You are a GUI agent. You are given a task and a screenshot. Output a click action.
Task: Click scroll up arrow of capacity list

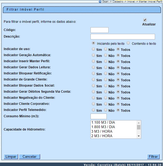[139, 123]
